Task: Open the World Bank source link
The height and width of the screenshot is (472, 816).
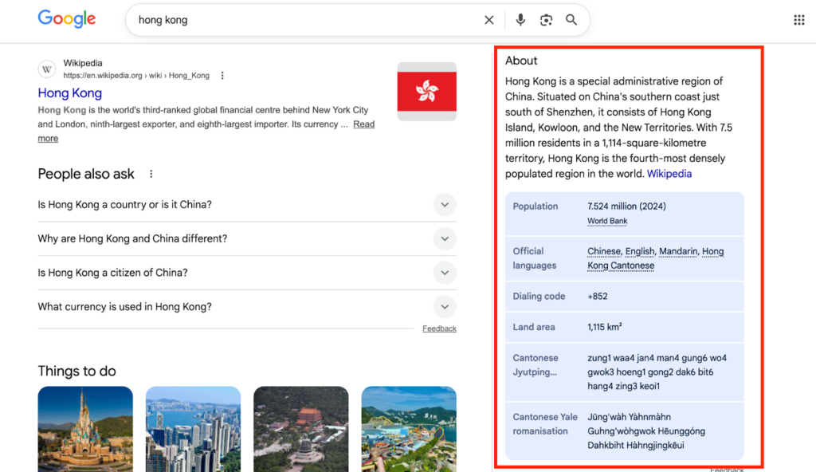Action: click(606, 221)
